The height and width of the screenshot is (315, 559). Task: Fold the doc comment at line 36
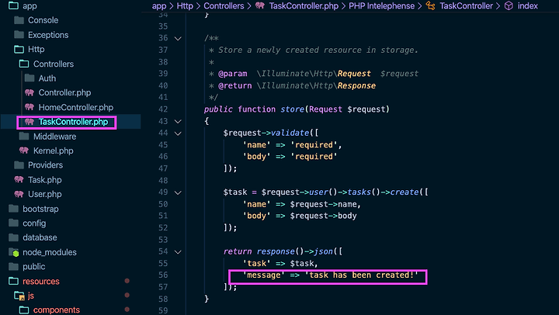tap(178, 38)
